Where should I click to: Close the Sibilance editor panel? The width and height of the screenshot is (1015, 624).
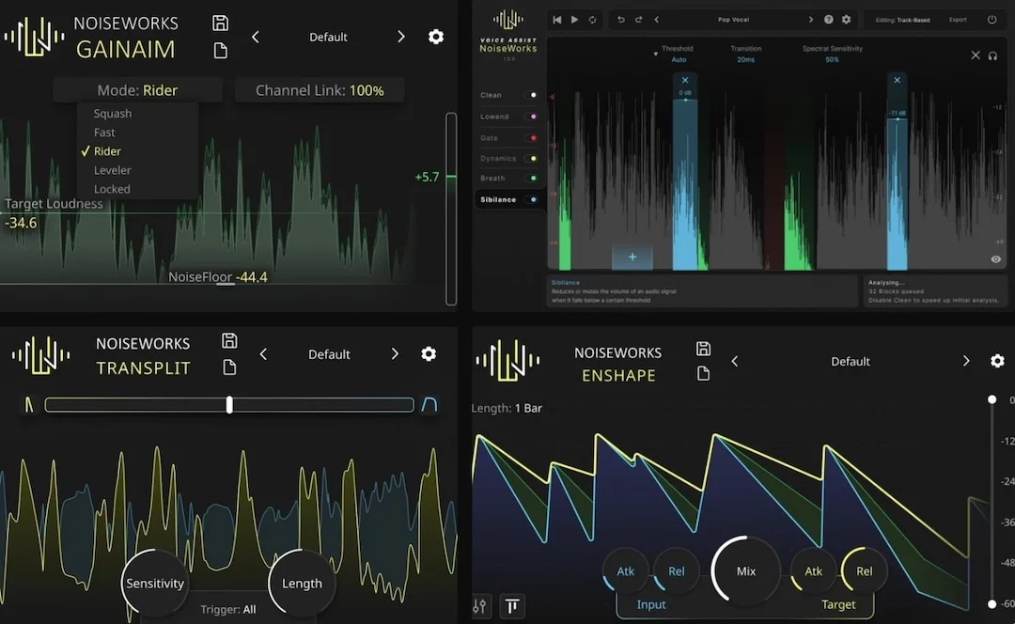pyautogui.click(x=976, y=55)
